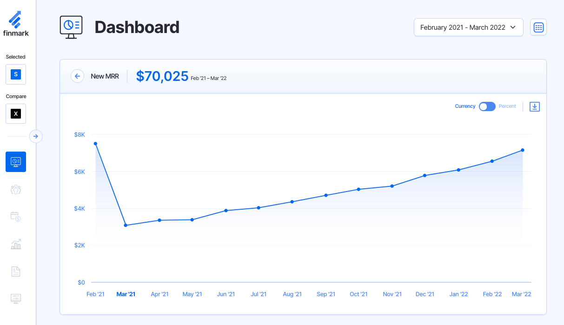Open the table grid view icon
Viewport: 564px width, 325px height.
(538, 27)
